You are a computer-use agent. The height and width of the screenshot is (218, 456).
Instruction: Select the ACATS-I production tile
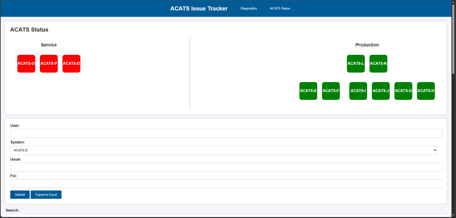pos(358,91)
